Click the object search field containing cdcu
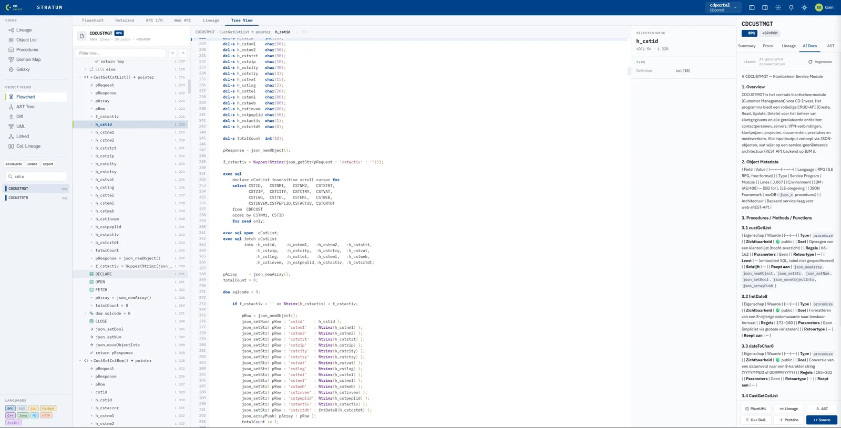 click(36, 176)
